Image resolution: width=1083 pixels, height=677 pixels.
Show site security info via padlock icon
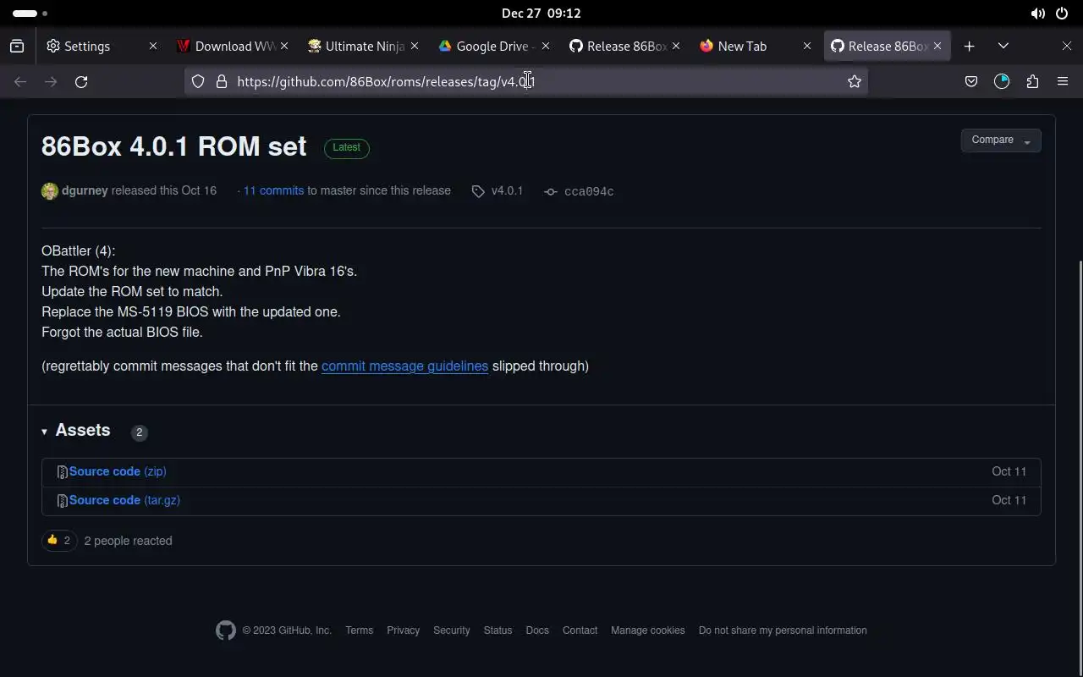(222, 81)
